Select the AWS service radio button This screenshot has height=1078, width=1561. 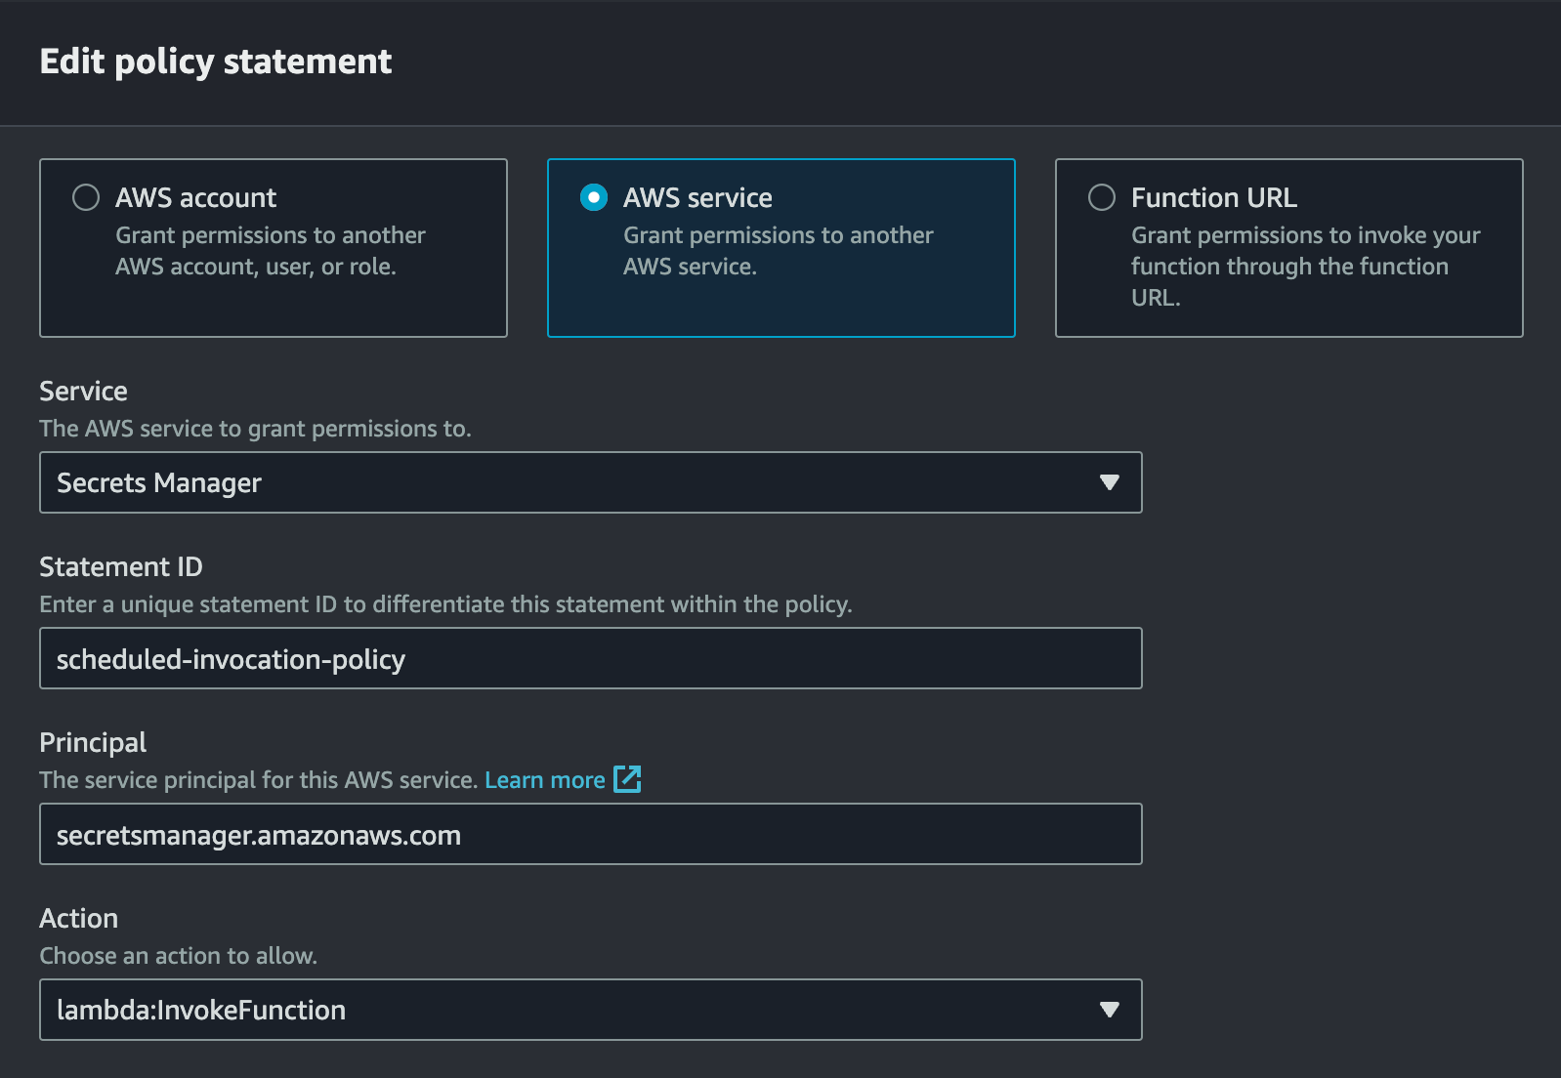[x=594, y=197]
